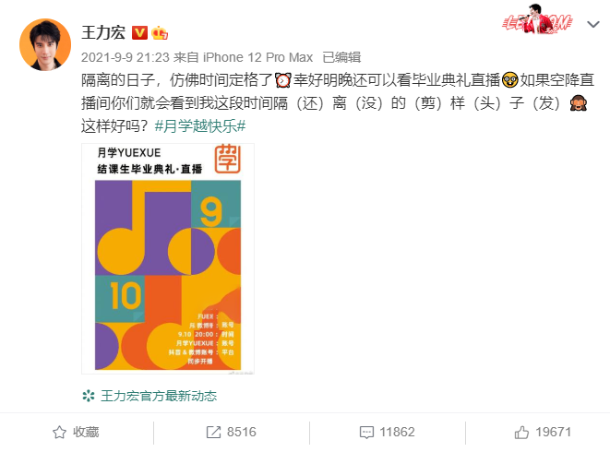Open 王力宏's profile avatar
The width and height of the screenshot is (610, 452).
point(45,44)
